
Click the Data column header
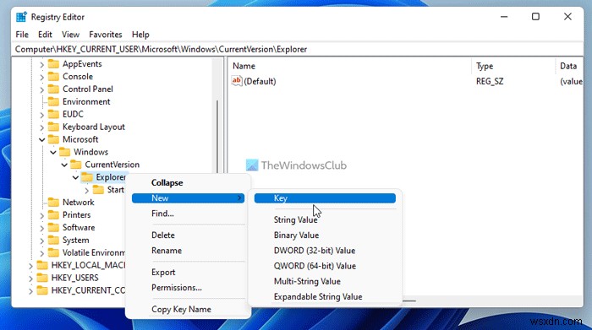569,66
